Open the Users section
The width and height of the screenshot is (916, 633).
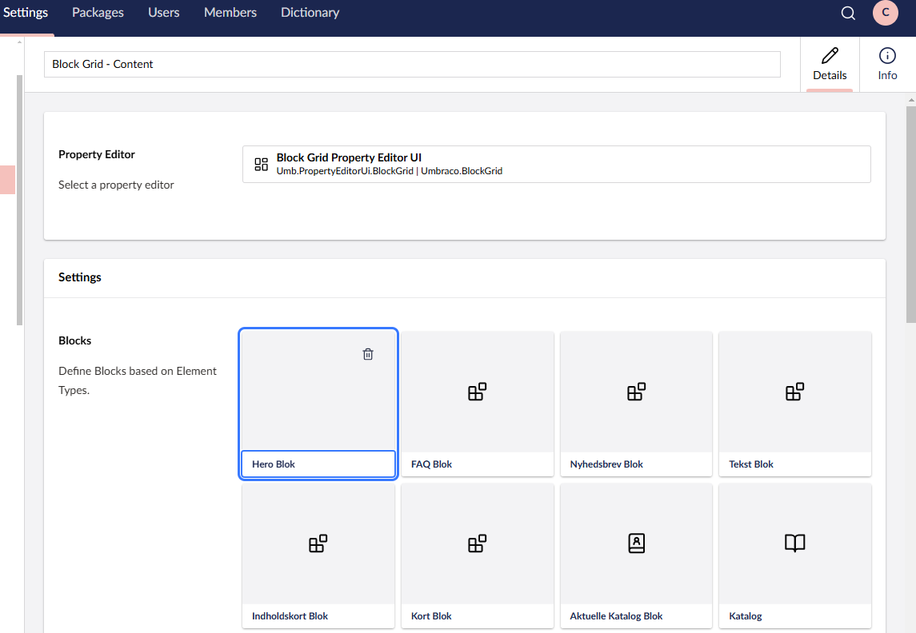tap(164, 13)
